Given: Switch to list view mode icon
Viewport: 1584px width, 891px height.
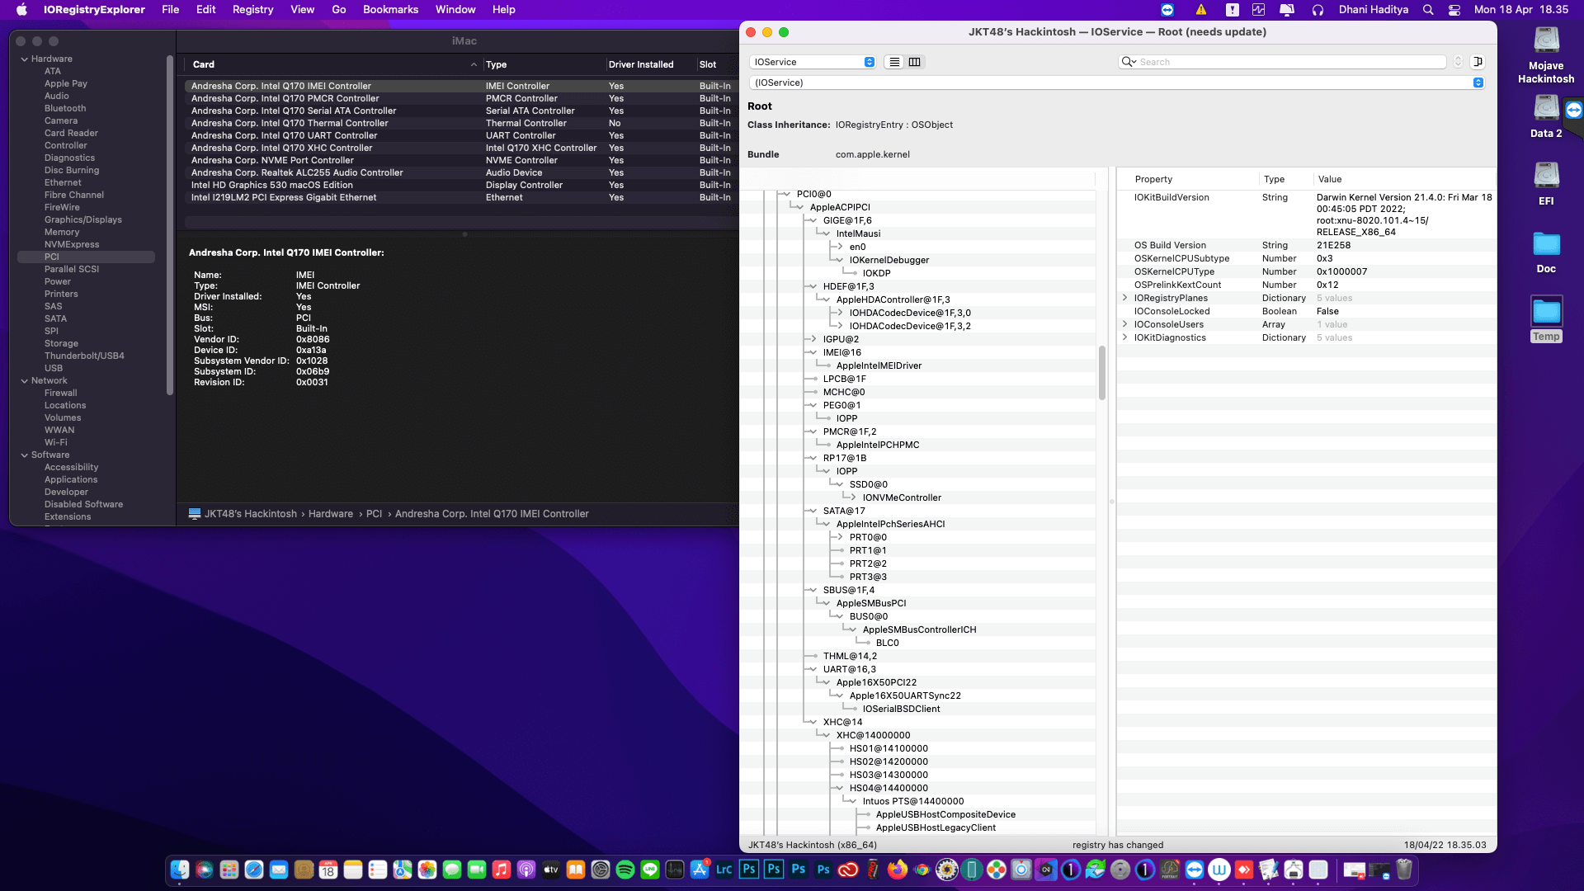Looking at the screenshot, I should pyautogui.click(x=894, y=62).
